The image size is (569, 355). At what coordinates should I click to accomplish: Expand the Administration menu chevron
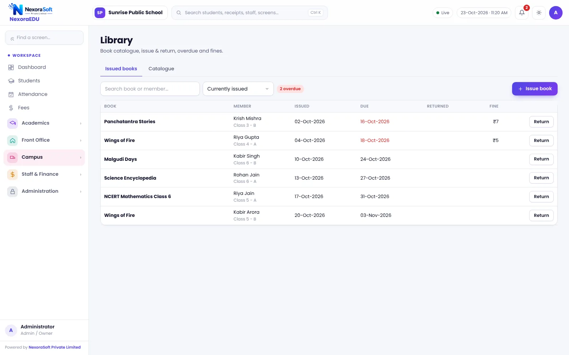click(x=81, y=192)
